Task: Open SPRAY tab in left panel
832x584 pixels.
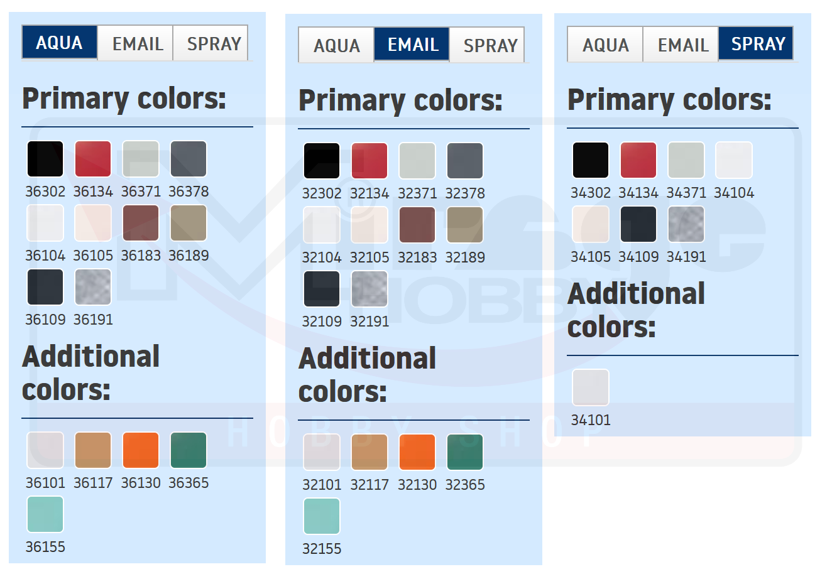Action: [213, 43]
